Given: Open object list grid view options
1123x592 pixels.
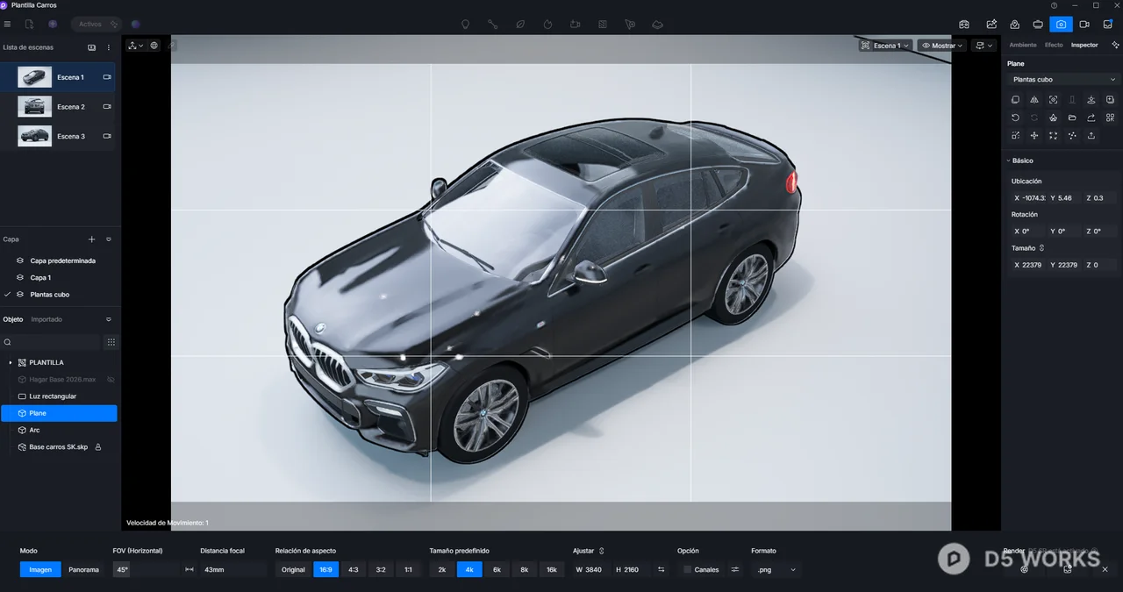Looking at the screenshot, I should 111,342.
